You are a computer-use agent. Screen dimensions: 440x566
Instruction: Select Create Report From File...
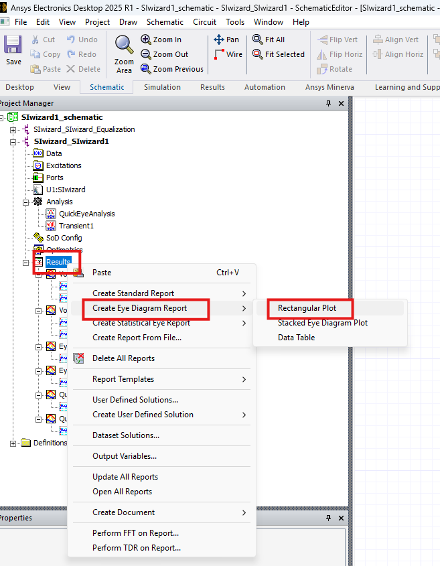point(161,338)
